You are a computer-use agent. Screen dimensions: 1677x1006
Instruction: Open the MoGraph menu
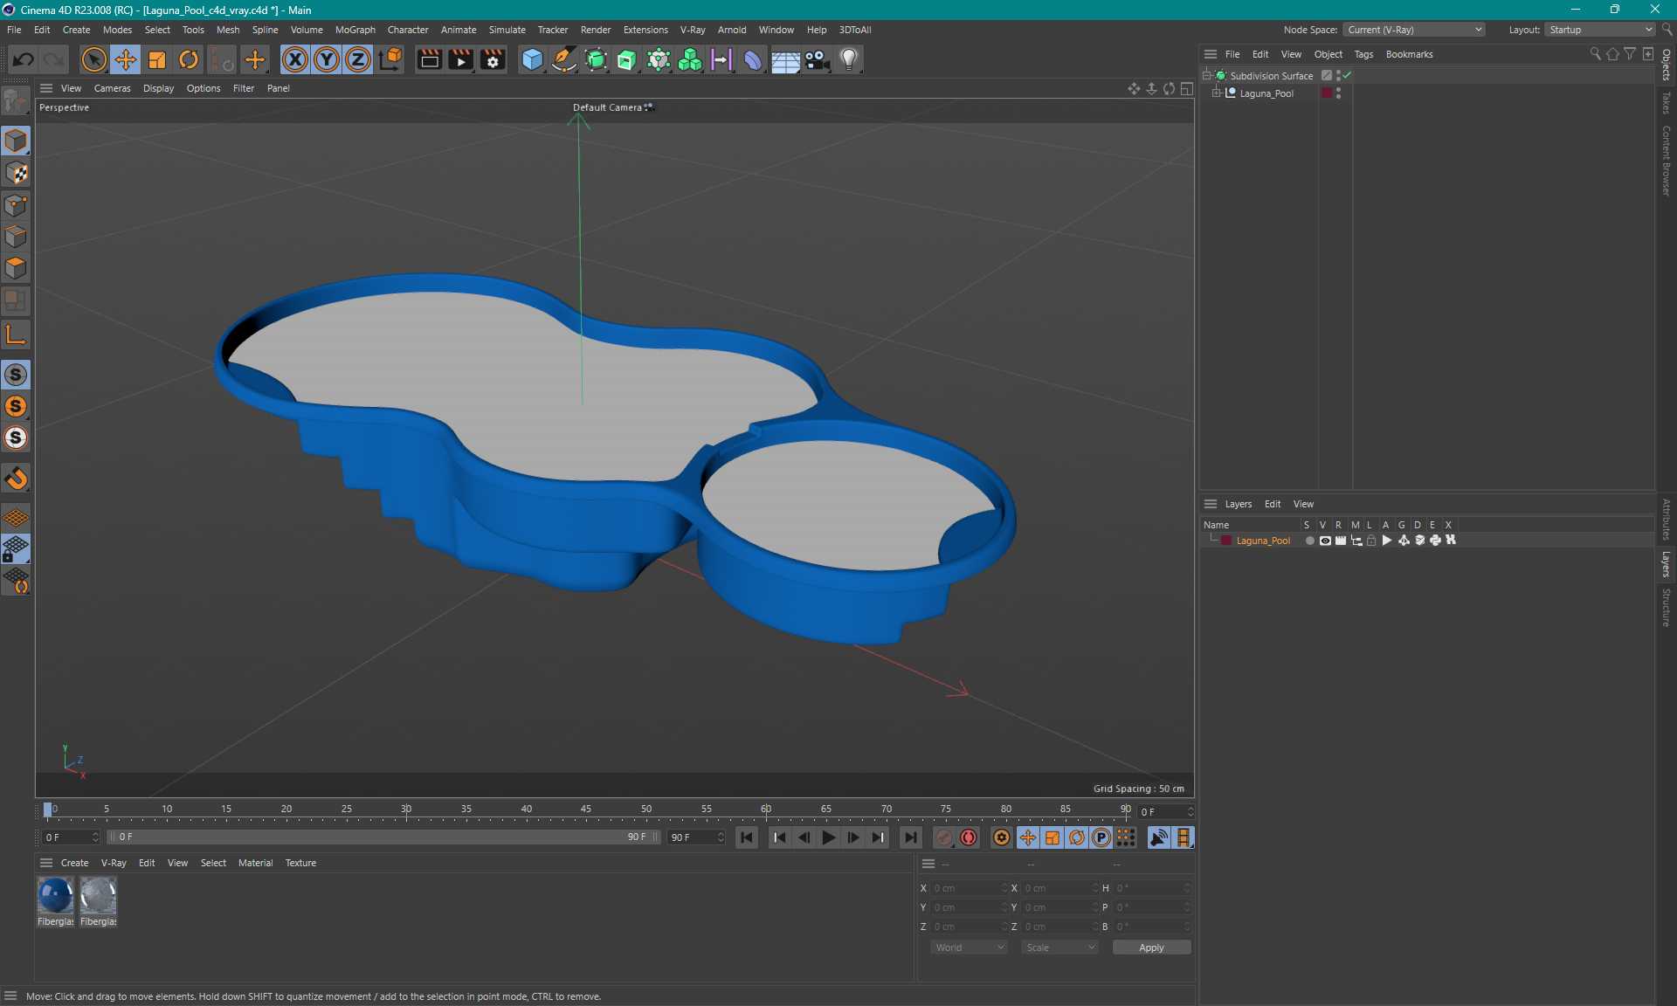point(355,30)
